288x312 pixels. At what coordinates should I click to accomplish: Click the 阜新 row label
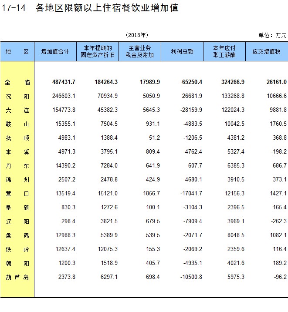point(17,208)
